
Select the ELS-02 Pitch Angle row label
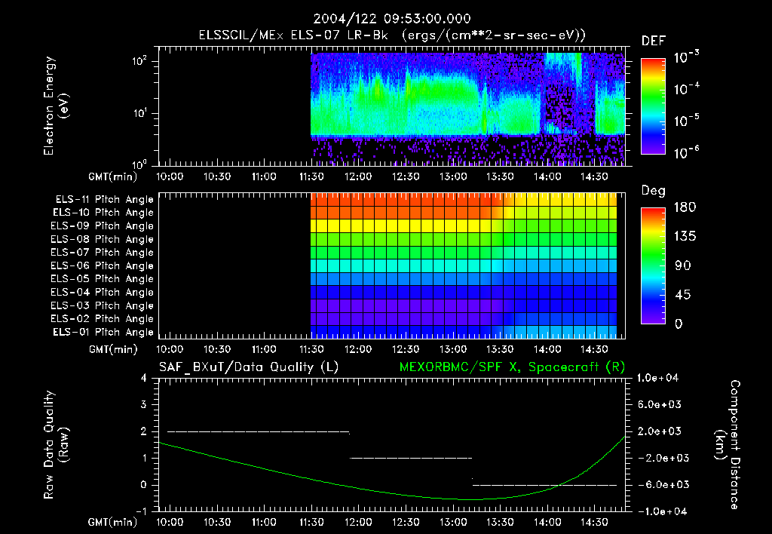coord(103,319)
